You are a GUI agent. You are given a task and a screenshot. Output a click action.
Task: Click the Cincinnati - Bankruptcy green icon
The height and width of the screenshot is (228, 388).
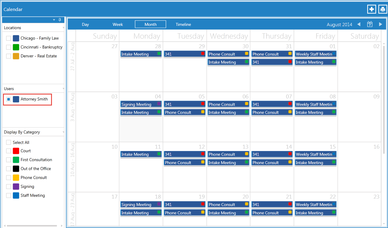click(16, 47)
